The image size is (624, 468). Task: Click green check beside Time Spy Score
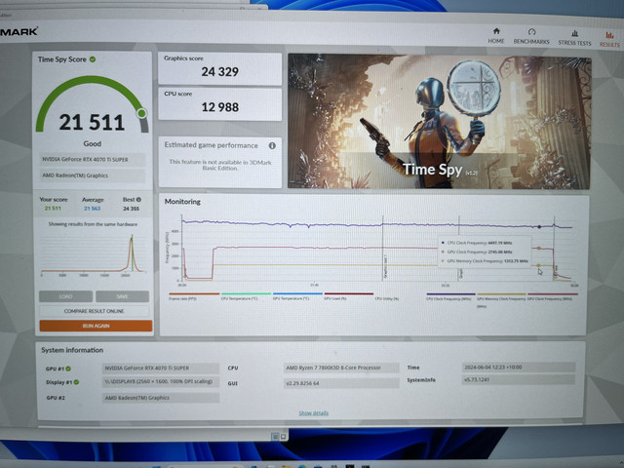coord(93,59)
